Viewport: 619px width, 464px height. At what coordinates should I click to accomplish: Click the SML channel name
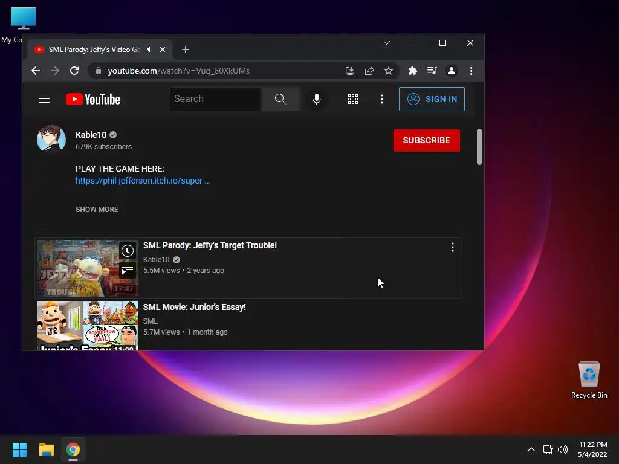click(x=150, y=321)
